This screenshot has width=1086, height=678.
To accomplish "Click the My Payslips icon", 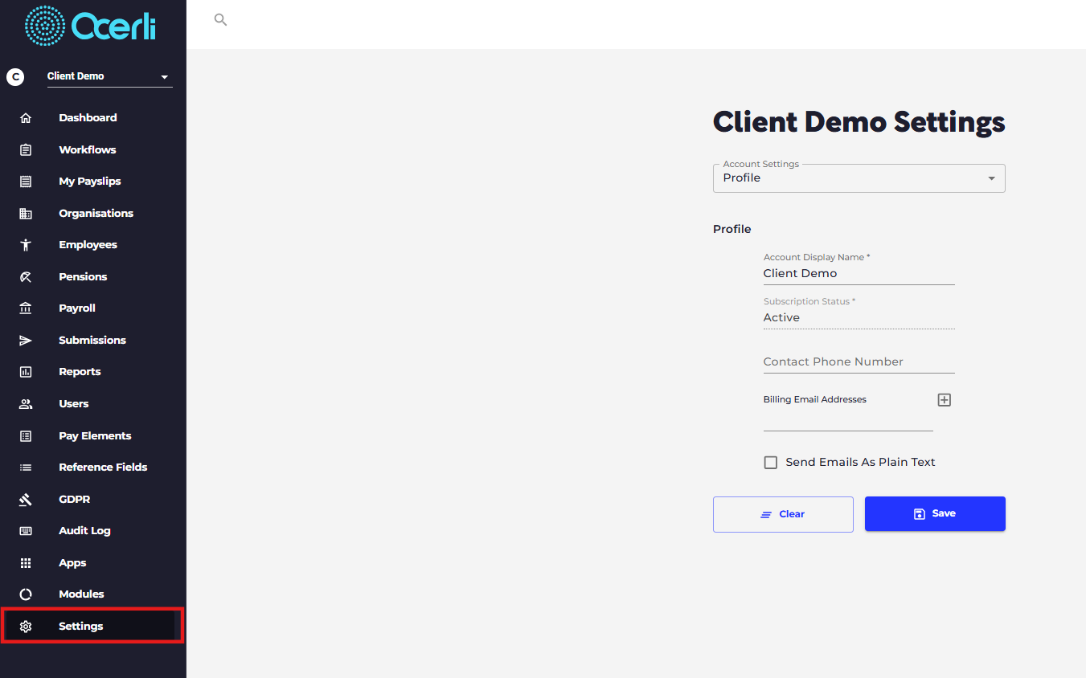I will pyautogui.click(x=26, y=182).
